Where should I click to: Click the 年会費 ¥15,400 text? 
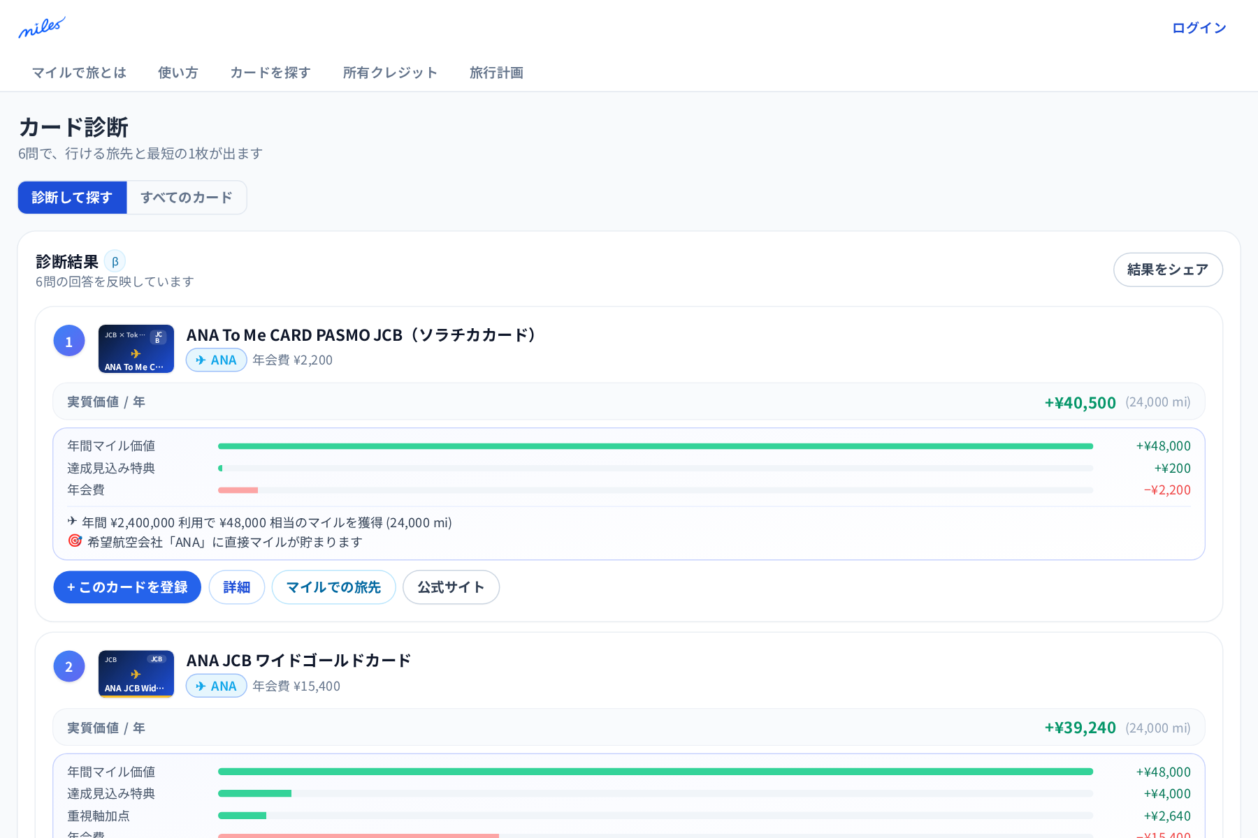pyautogui.click(x=296, y=686)
